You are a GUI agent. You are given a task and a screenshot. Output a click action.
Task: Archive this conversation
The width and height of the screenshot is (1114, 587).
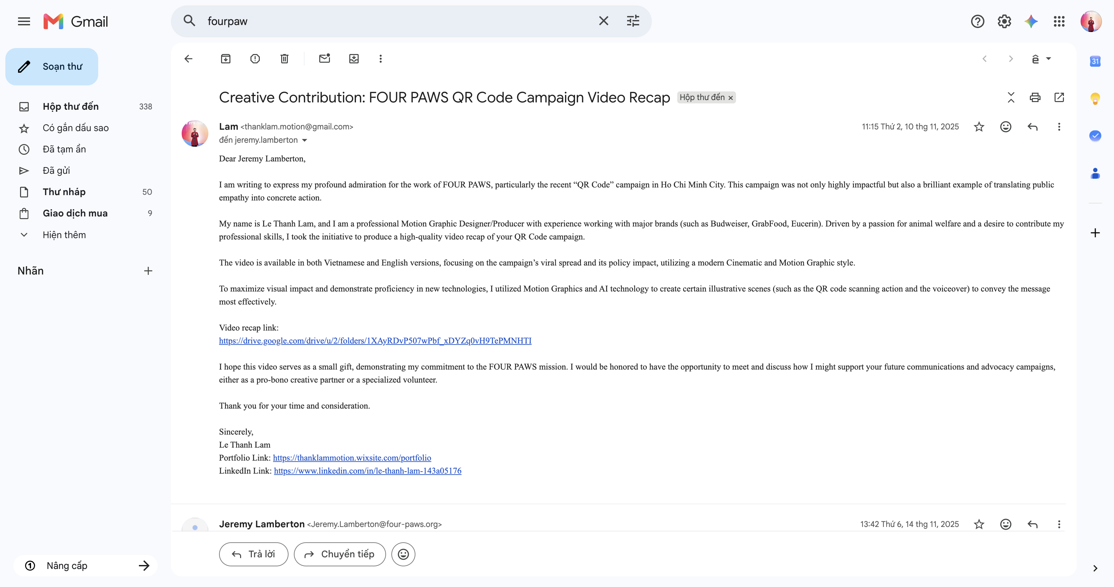pos(225,59)
